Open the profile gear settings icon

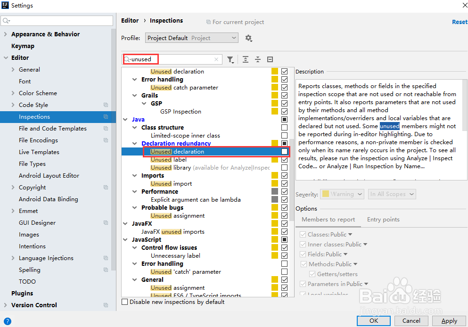point(248,38)
